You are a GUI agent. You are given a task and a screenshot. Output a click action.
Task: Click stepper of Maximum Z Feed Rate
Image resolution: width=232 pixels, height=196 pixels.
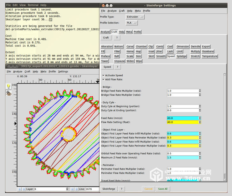[x=200, y=158]
